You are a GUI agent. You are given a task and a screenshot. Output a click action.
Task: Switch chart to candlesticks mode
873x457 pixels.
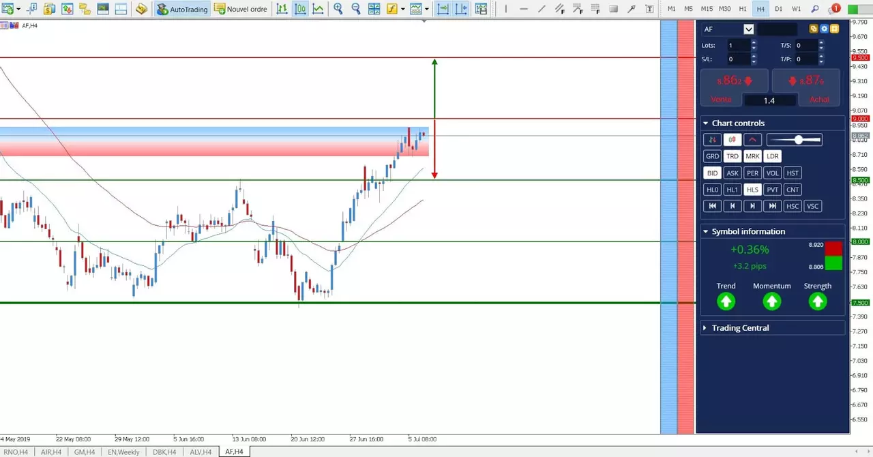point(300,9)
